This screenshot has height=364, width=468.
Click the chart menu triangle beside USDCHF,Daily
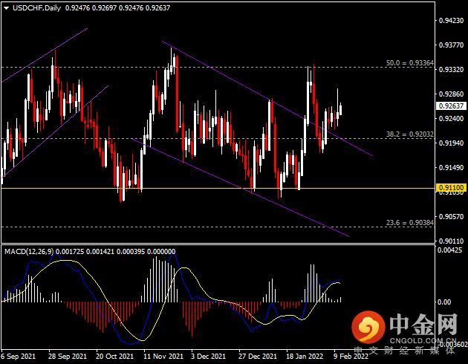pos(6,8)
